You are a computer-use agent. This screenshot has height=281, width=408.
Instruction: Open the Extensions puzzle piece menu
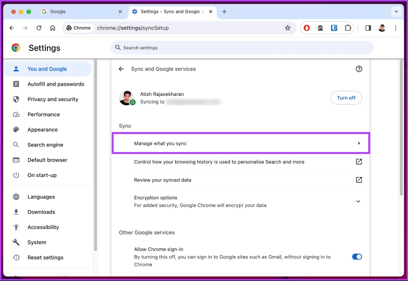coord(348,28)
